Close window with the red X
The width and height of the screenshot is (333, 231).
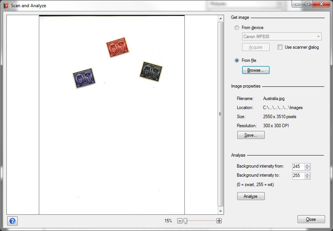click(x=321, y=4)
